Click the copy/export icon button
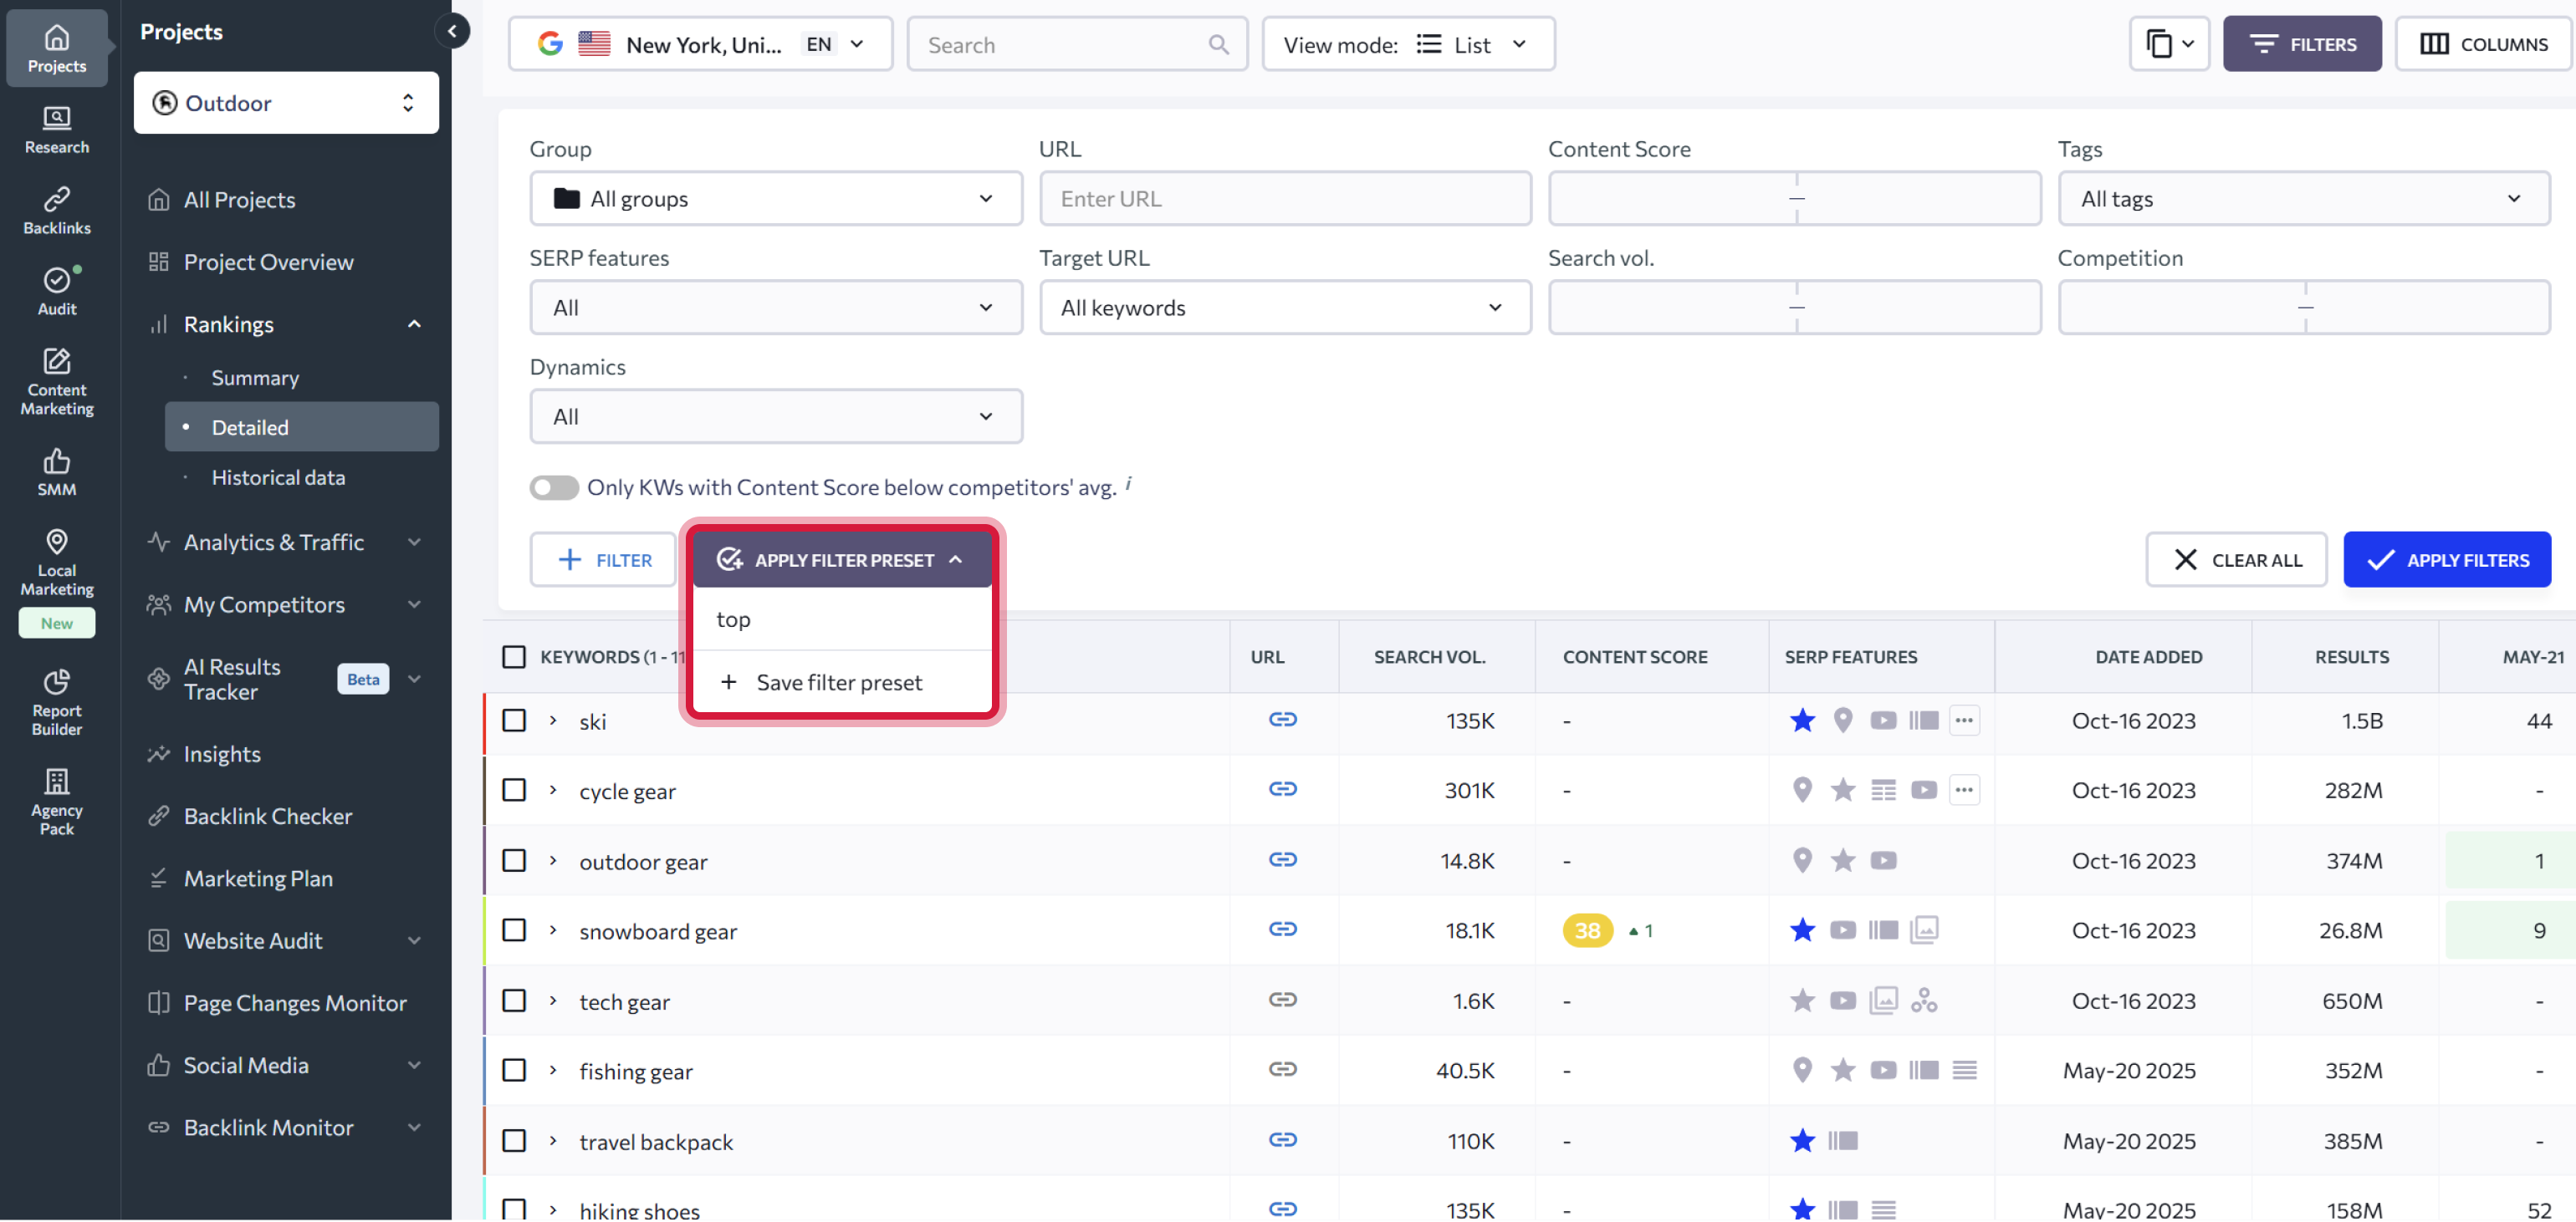Viewport: 2576px width, 1222px height. tap(2168, 44)
